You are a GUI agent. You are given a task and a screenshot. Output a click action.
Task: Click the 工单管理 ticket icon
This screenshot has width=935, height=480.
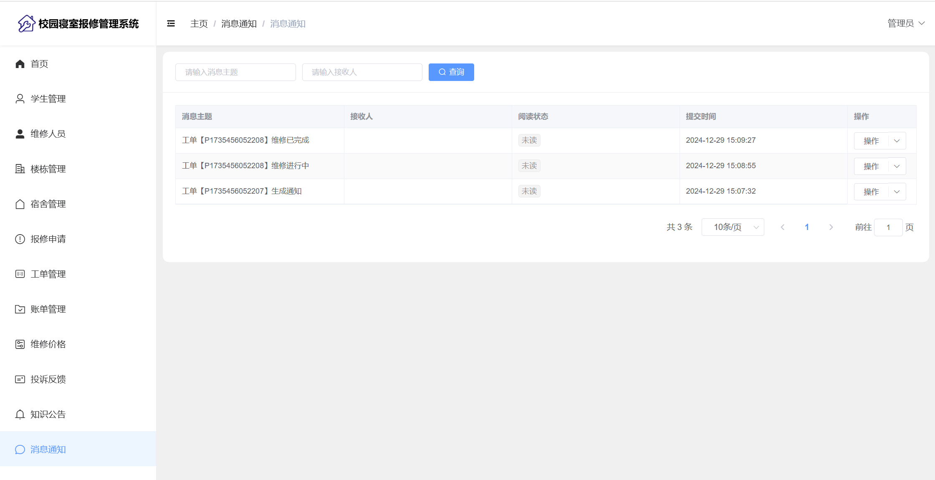[x=20, y=274]
